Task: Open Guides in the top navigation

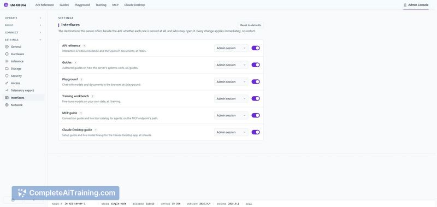Action: pyautogui.click(x=64, y=5)
